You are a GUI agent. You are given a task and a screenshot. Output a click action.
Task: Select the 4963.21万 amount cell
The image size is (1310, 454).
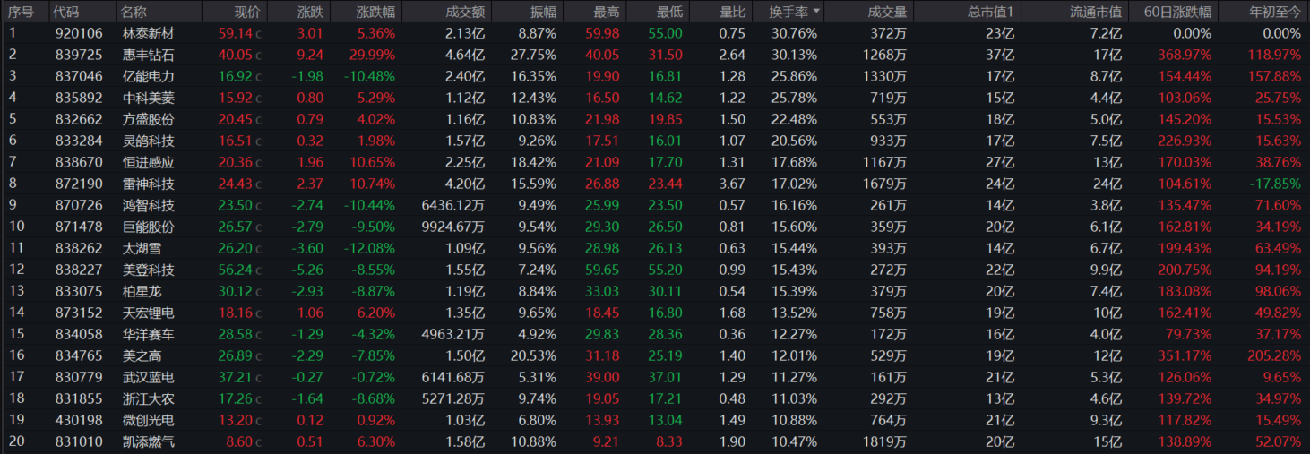tap(453, 334)
